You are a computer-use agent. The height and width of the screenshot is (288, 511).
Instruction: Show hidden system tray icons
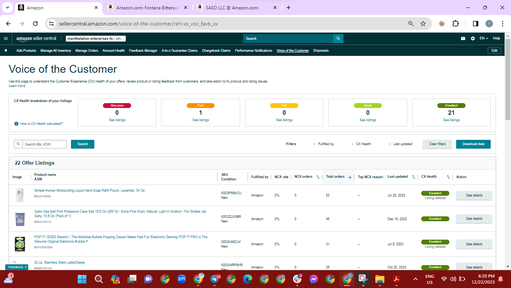point(416,279)
